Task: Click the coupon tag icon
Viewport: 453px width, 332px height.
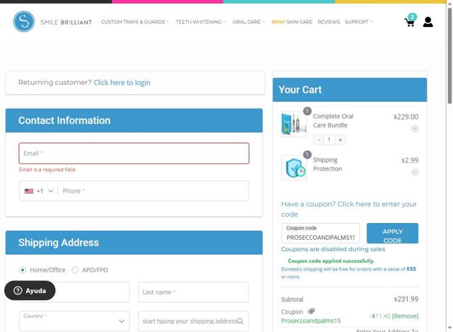Action: pos(311,311)
